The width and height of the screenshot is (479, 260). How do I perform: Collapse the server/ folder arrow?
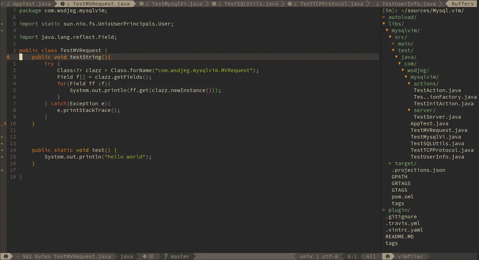click(409, 110)
